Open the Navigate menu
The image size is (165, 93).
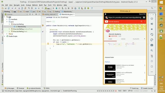coord(16,5)
